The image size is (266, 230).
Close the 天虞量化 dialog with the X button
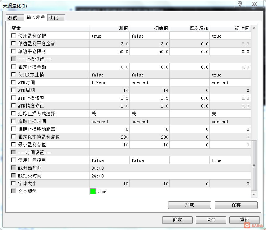click(x=254, y=4)
